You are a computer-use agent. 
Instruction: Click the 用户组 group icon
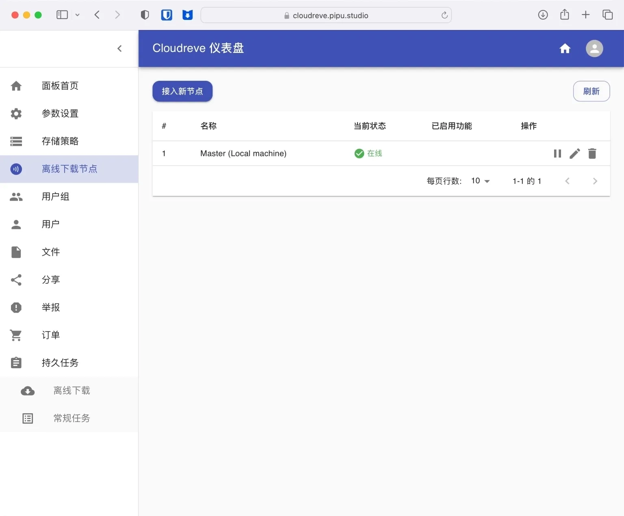[x=16, y=197]
